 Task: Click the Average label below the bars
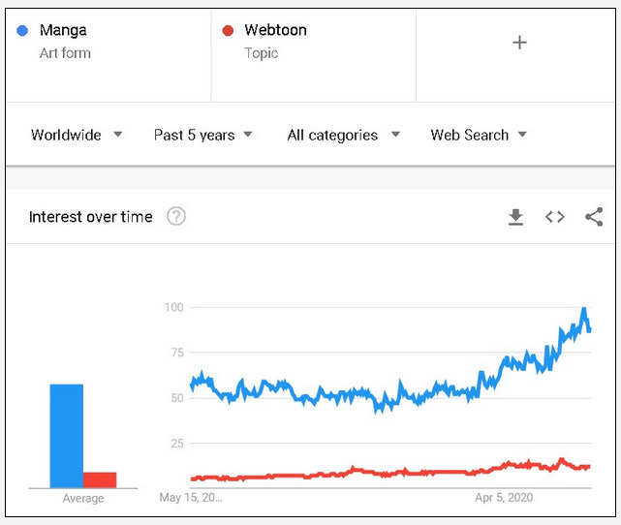tap(83, 499)
